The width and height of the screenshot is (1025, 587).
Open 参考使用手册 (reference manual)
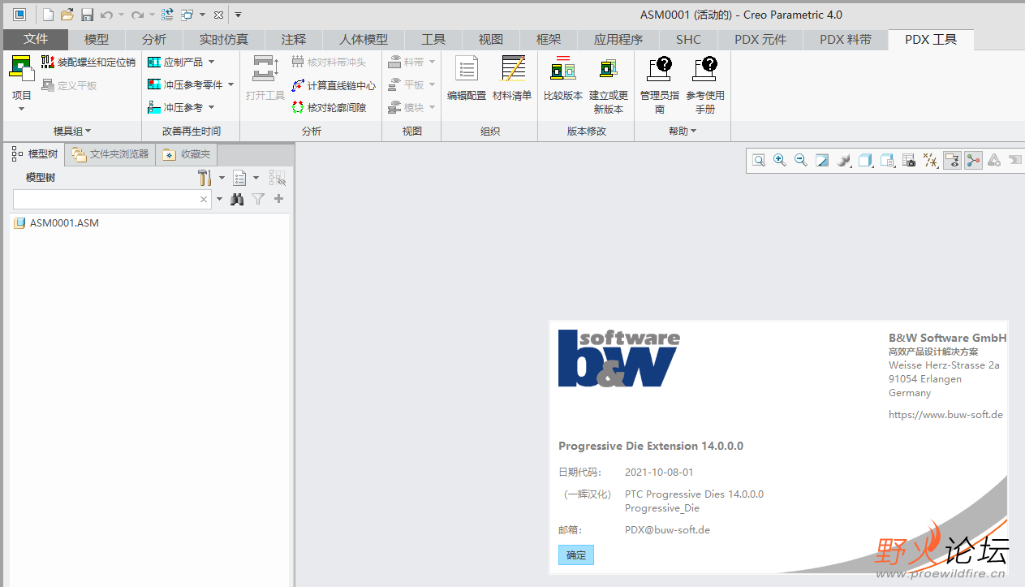705,85
